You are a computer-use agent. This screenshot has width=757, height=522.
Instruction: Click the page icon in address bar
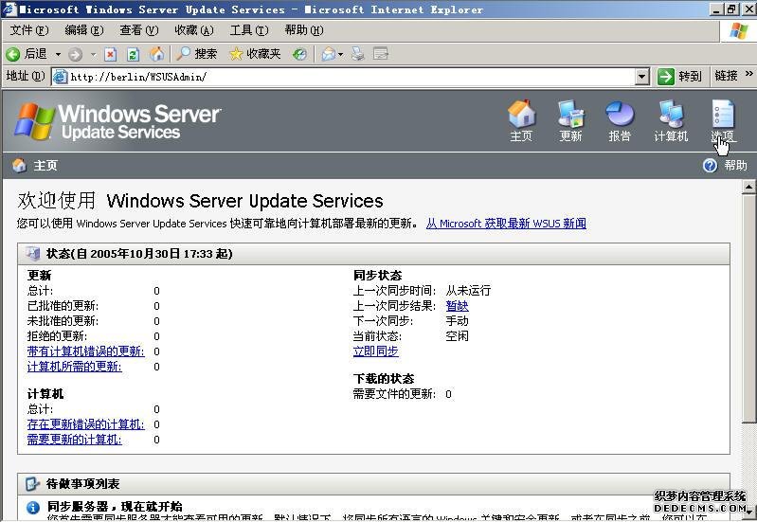point(61,77)
